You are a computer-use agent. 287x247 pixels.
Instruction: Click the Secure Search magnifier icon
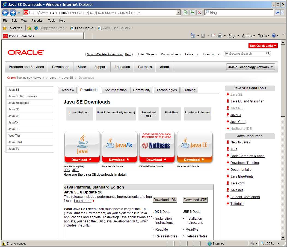pyautogui.click(x=268, y=54)
